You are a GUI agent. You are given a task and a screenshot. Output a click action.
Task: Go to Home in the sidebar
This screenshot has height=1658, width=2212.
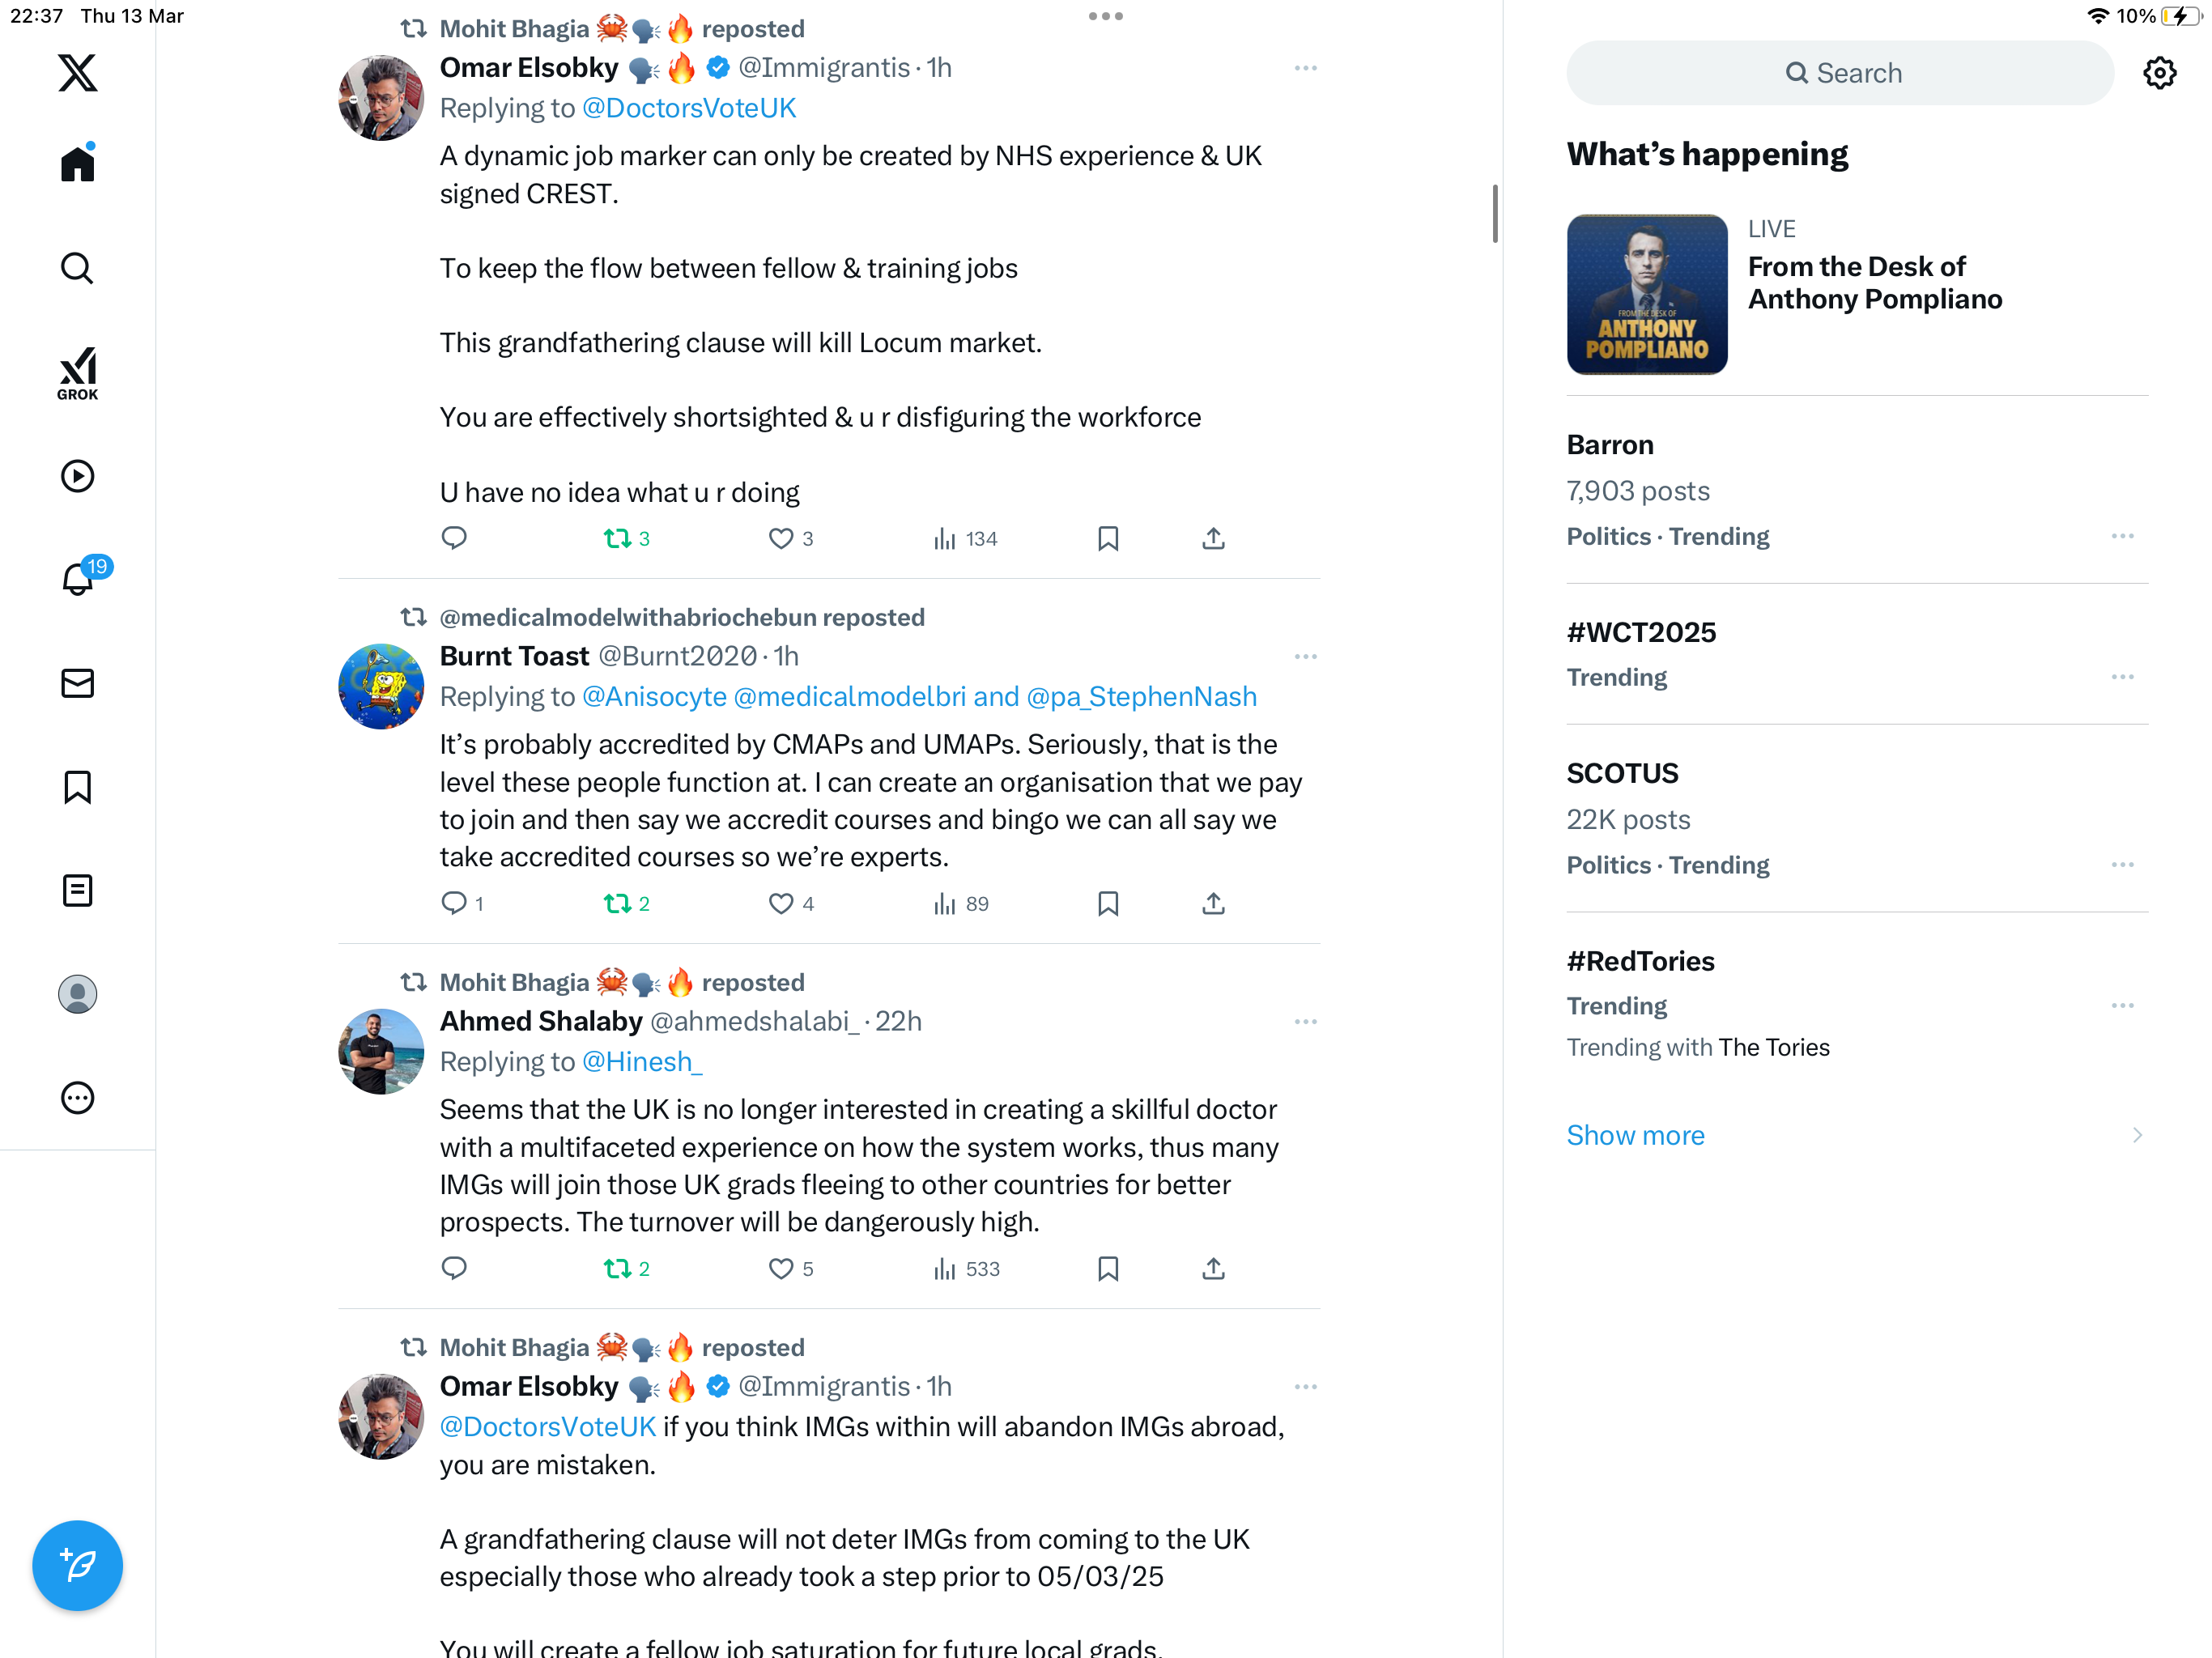point(77,163)
